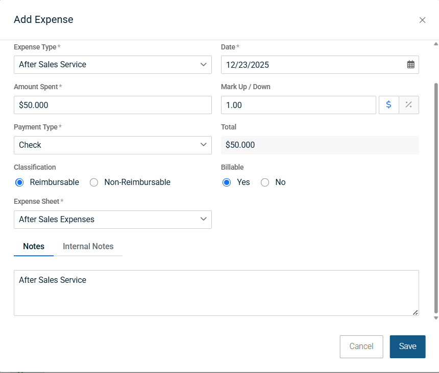
Task: Click scrollbar down arrow in dialog
Action: pos(435,317)
